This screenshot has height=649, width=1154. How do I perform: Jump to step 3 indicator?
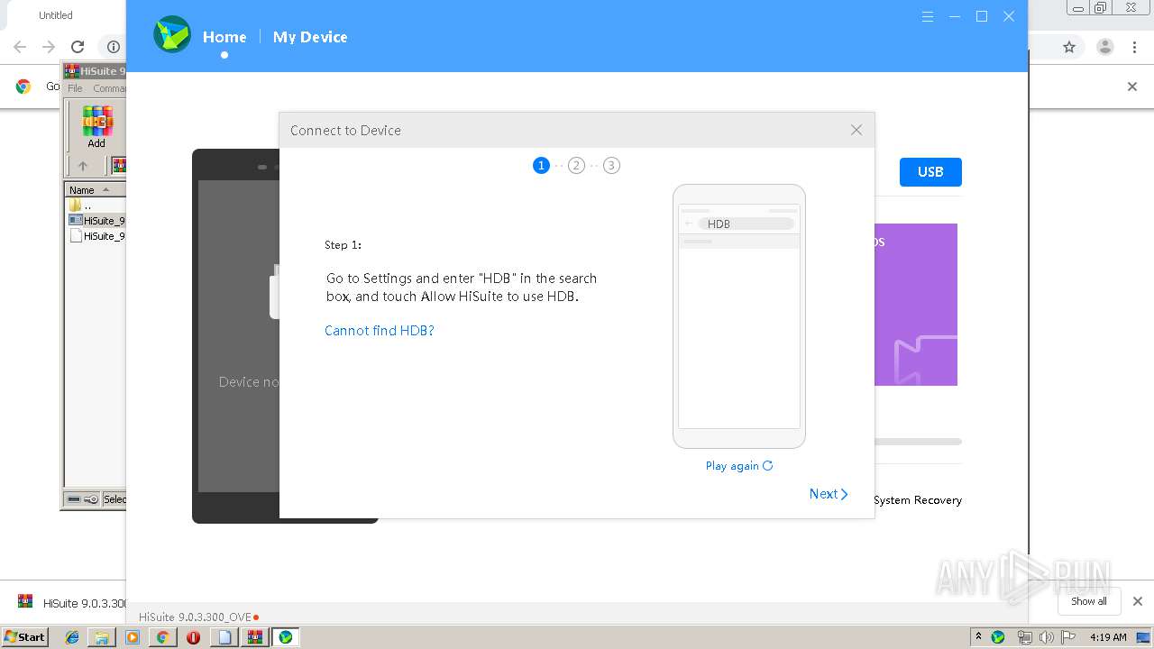(611, 165)
